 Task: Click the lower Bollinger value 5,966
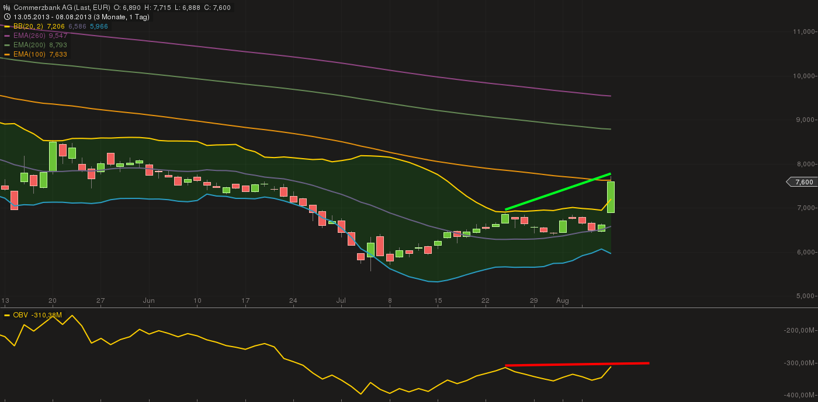[x=99, y=26]
